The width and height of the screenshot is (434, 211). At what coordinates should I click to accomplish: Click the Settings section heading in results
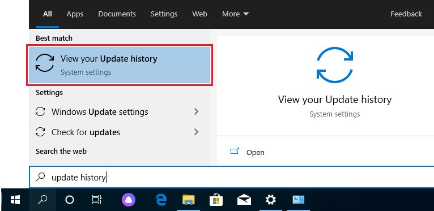49,93
